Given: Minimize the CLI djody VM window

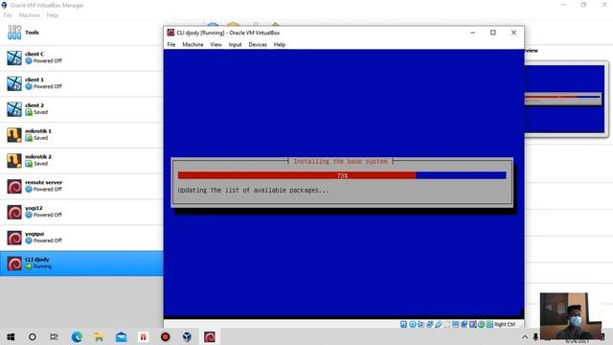Looking at the screenshot, I should pyautogui.click(x=472, y=33).
